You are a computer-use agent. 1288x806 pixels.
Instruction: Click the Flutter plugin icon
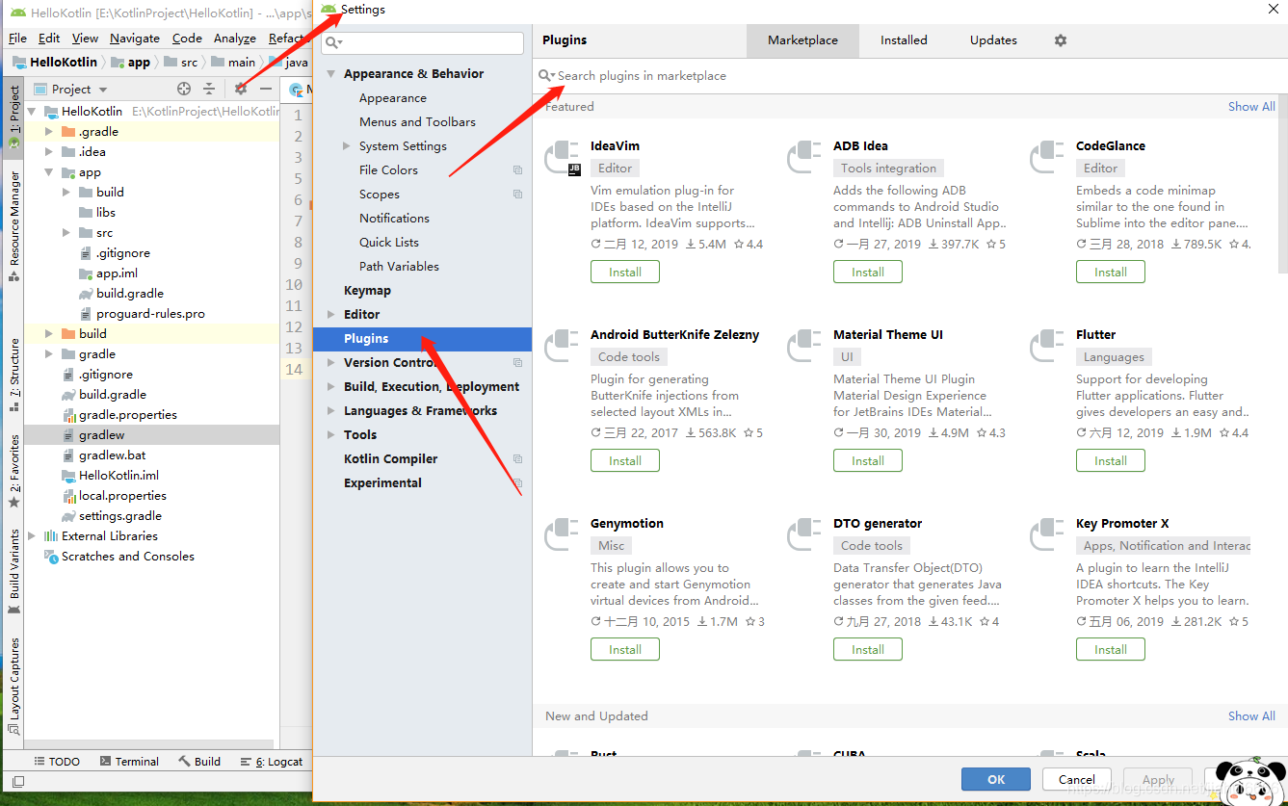click(1048, 347)
